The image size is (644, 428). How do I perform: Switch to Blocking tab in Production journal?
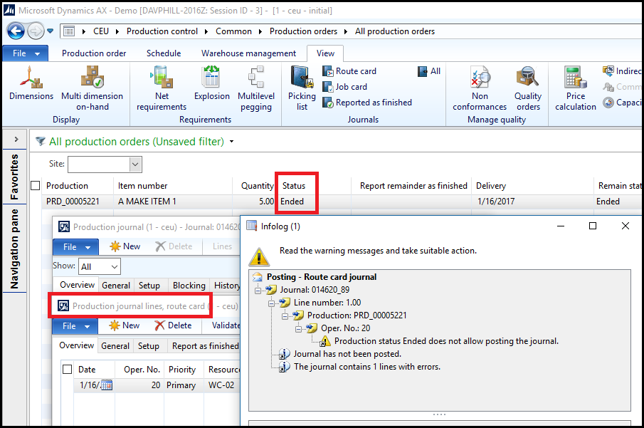(189, 286)
